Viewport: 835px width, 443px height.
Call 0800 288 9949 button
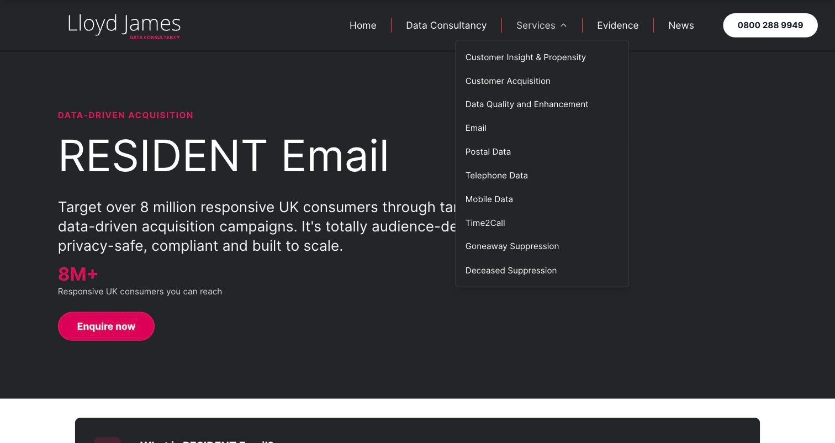770,25
